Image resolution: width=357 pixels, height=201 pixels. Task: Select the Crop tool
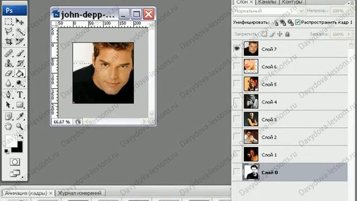[x=9, y=41]
